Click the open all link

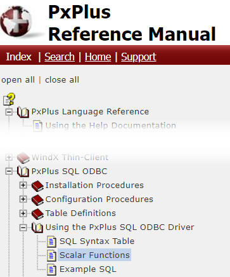18,80
